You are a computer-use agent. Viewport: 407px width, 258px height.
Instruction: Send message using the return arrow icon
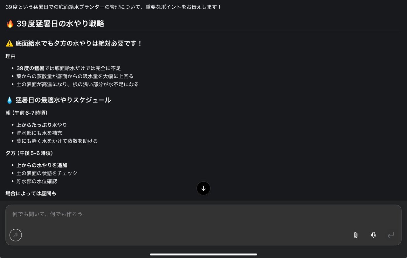(391, 235)
